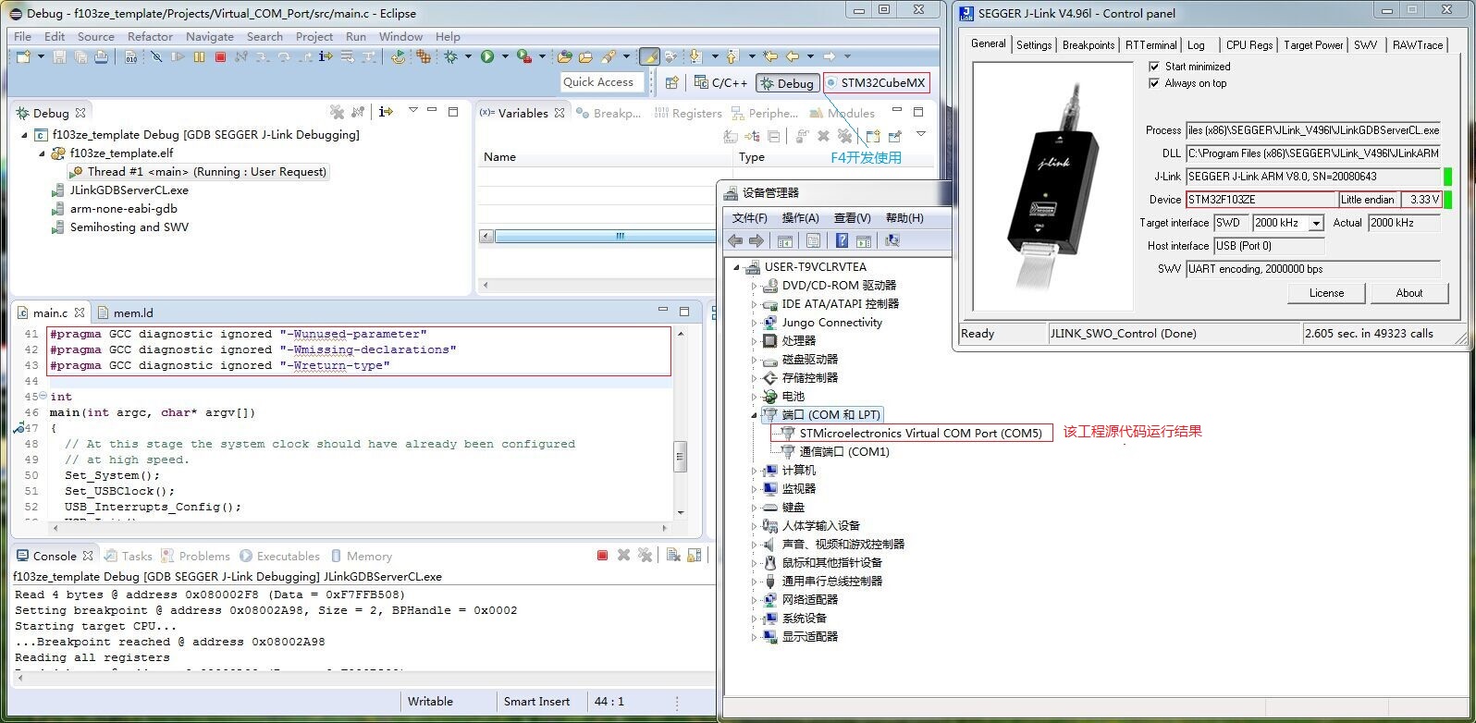
Task: Launch Debug using the green bug toolbar icon
Action: pos(451,57)
